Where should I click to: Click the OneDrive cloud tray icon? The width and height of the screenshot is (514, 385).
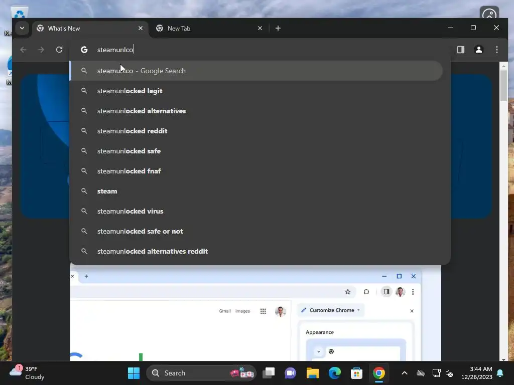click(421, 373)
